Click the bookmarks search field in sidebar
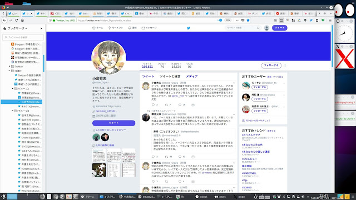356x200 pixels. coord(23,37)
